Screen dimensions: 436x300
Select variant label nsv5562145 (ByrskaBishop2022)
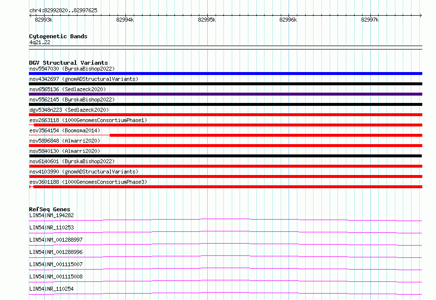point(72,100)
